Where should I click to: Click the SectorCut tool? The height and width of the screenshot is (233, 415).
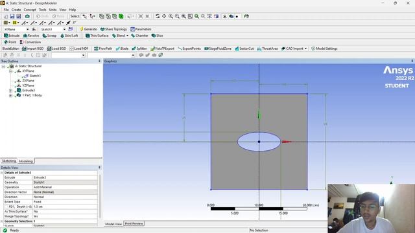244,49
